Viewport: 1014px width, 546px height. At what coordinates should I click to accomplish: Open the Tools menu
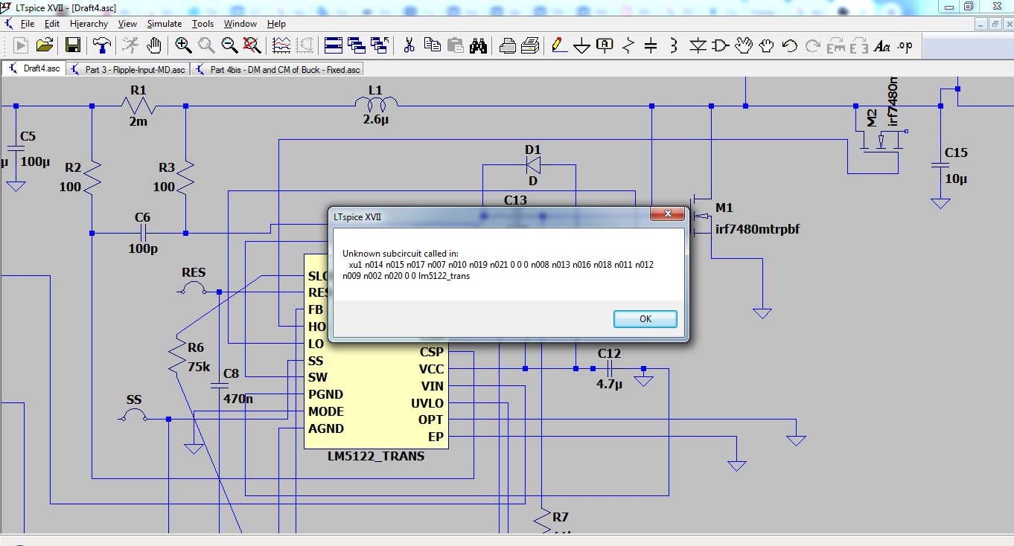pos(203,24)
